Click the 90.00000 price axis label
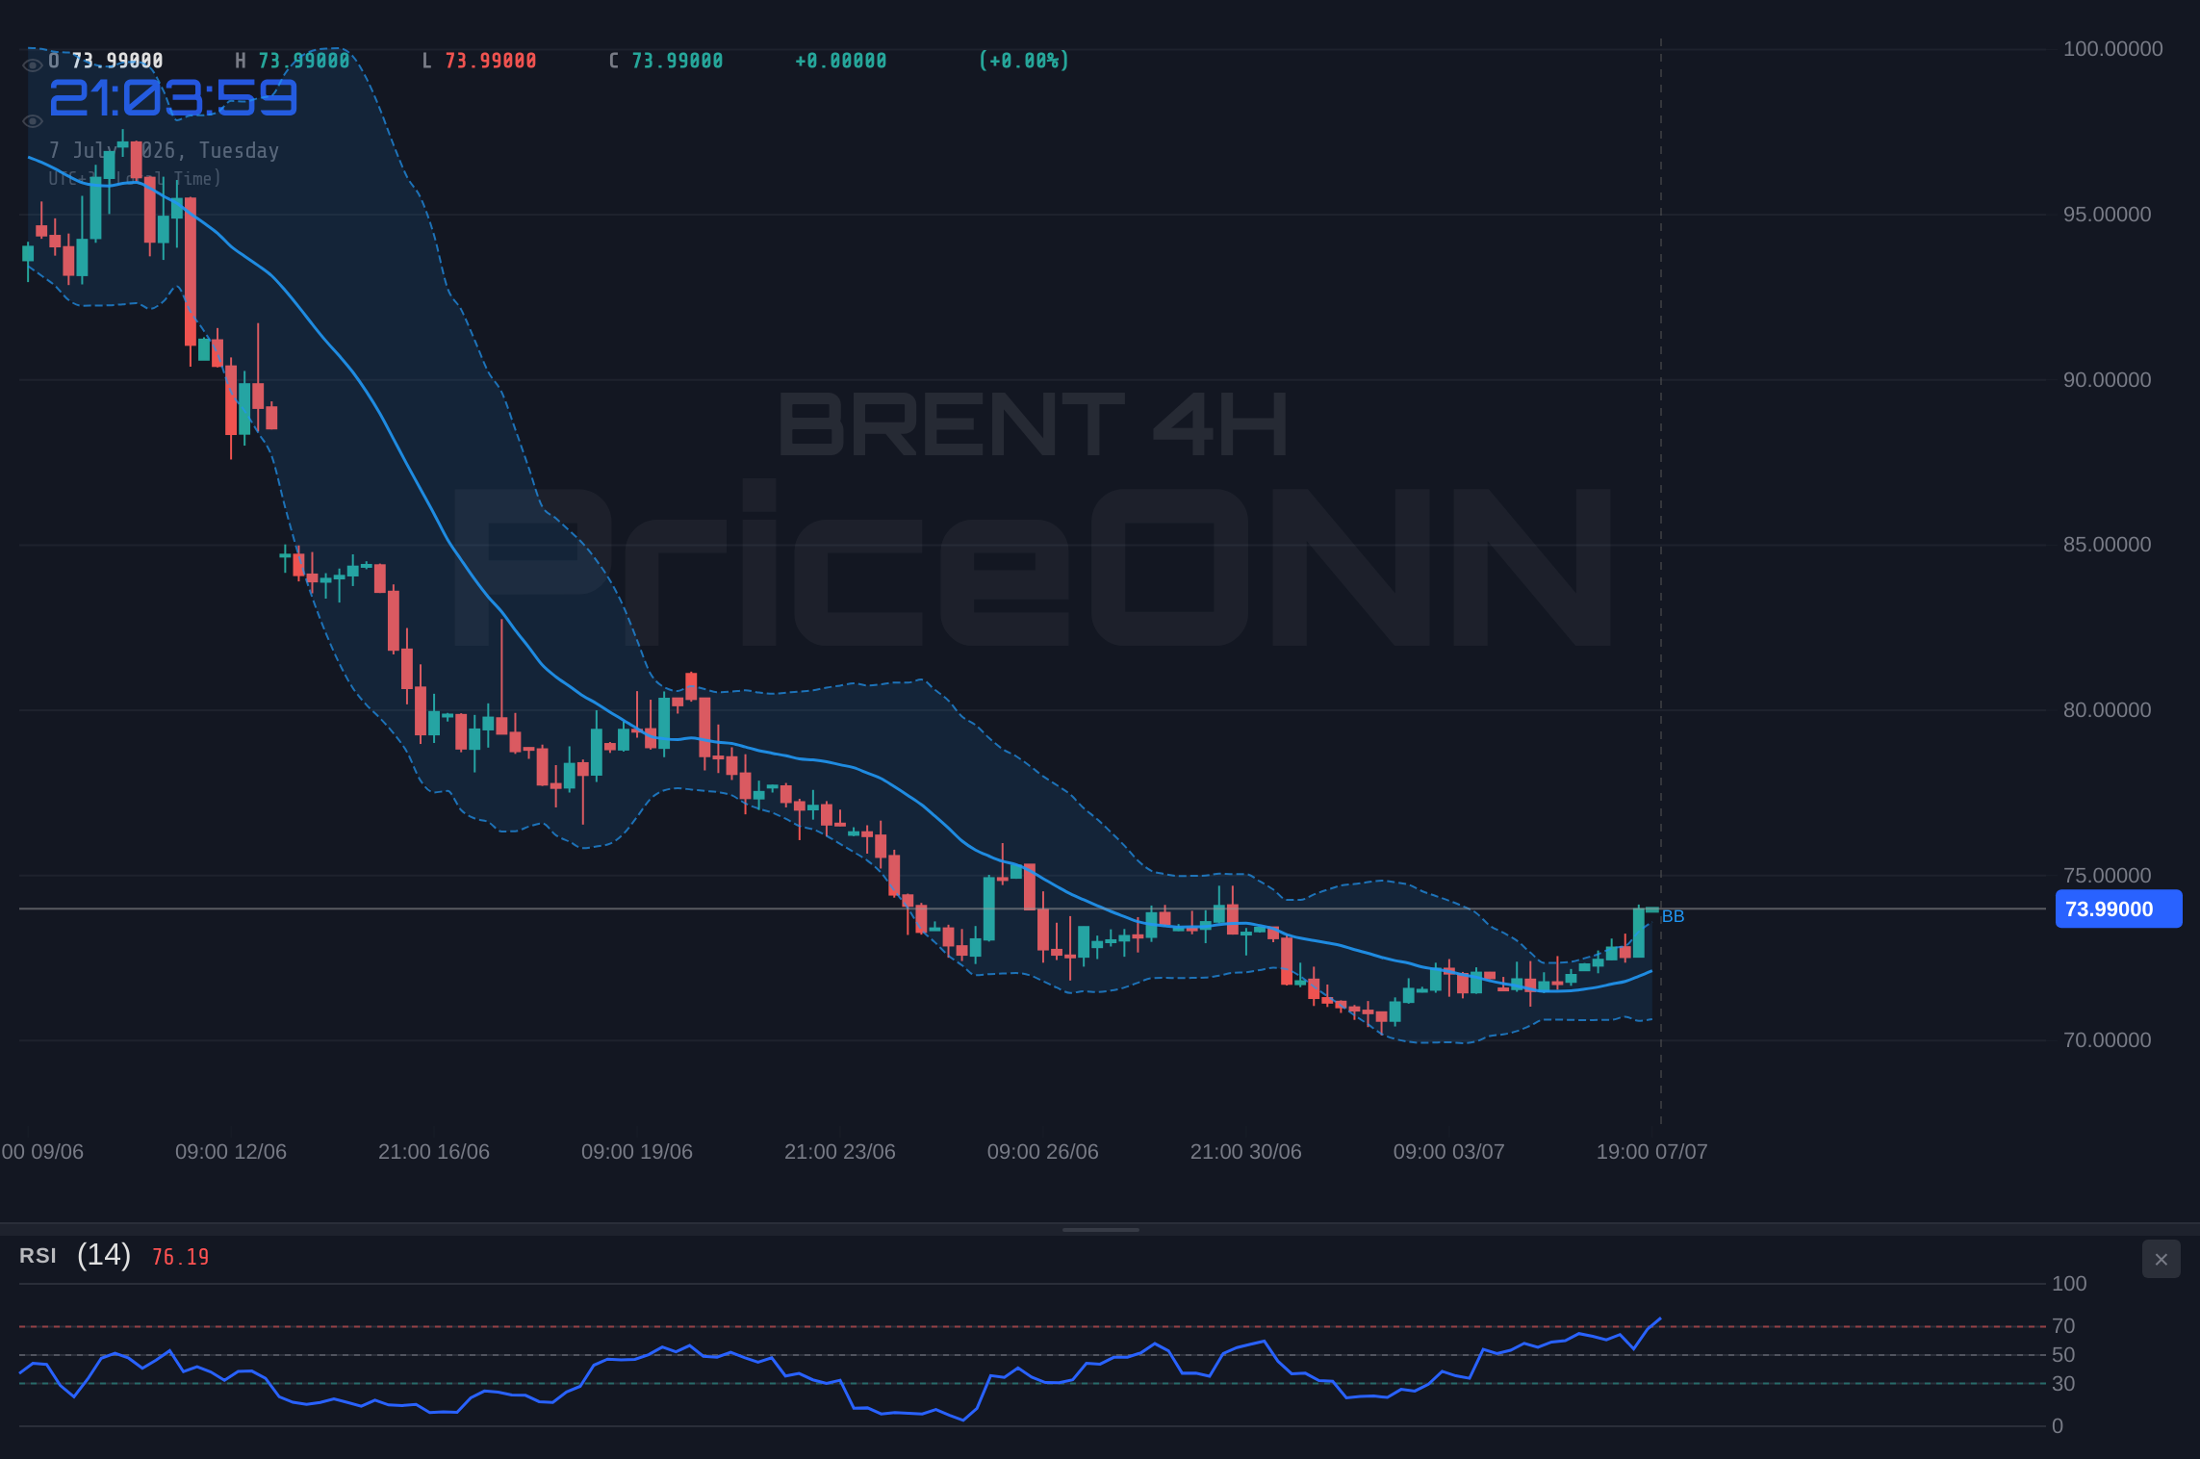This screenshot has height=1459, width=2200. click(x=2107, y=380)
